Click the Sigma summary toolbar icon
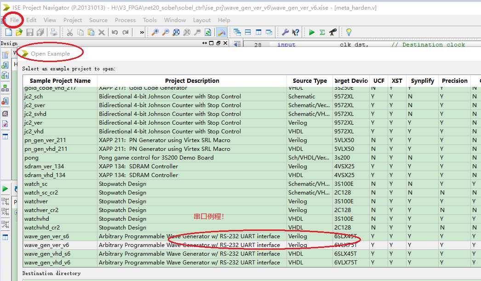Viewport: 481px width, 281px height. pos(322,32)
